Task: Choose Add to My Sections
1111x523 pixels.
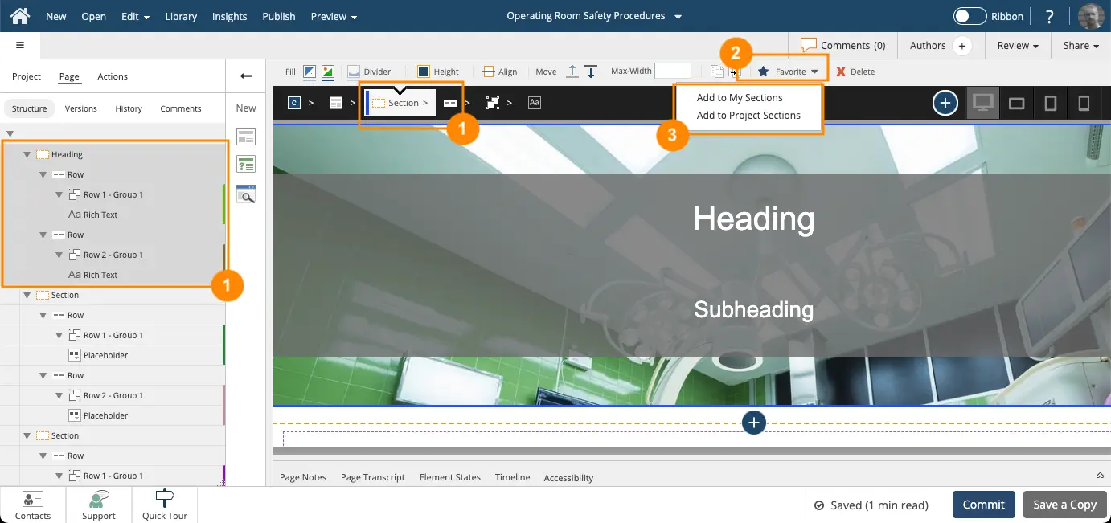Action: (x=740, y=97)
